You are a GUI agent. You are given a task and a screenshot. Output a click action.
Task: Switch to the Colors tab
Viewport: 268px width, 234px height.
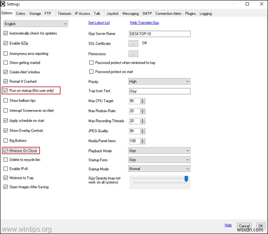[21, 14]
